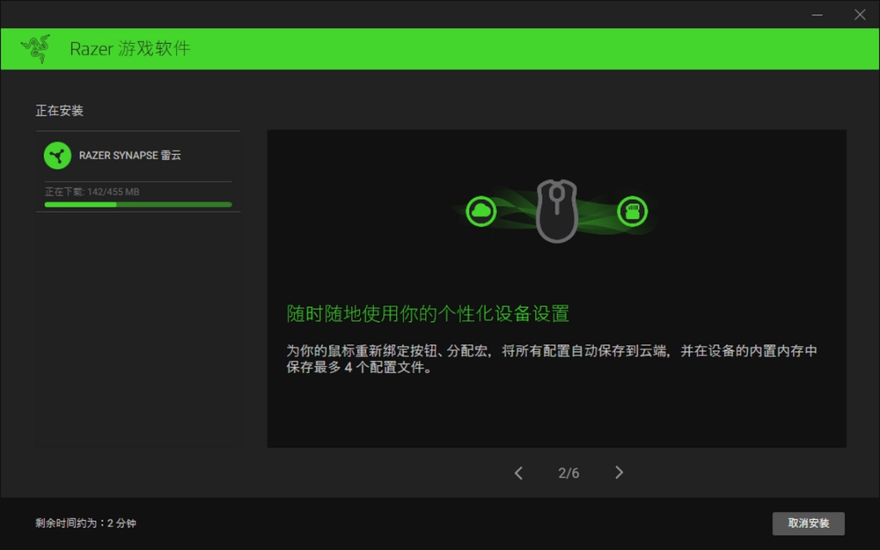This screenshot has width=880, height=550.
Task: Click the slide description paragraph text
Action: coord(552,359)
